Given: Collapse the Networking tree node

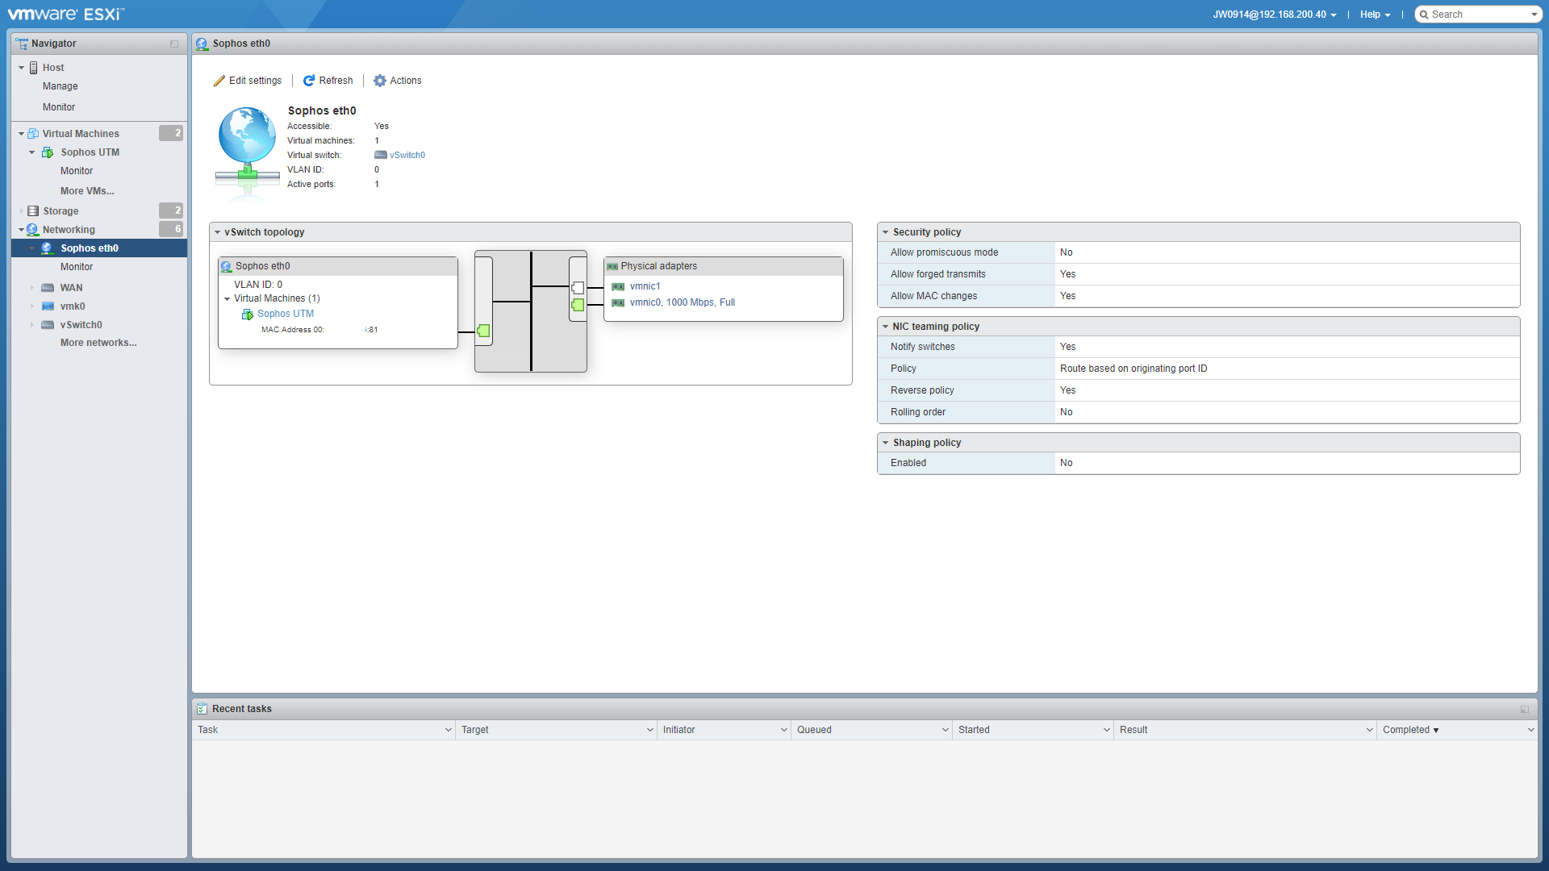Looking at the screenshot, I should (x=21, y=230).
